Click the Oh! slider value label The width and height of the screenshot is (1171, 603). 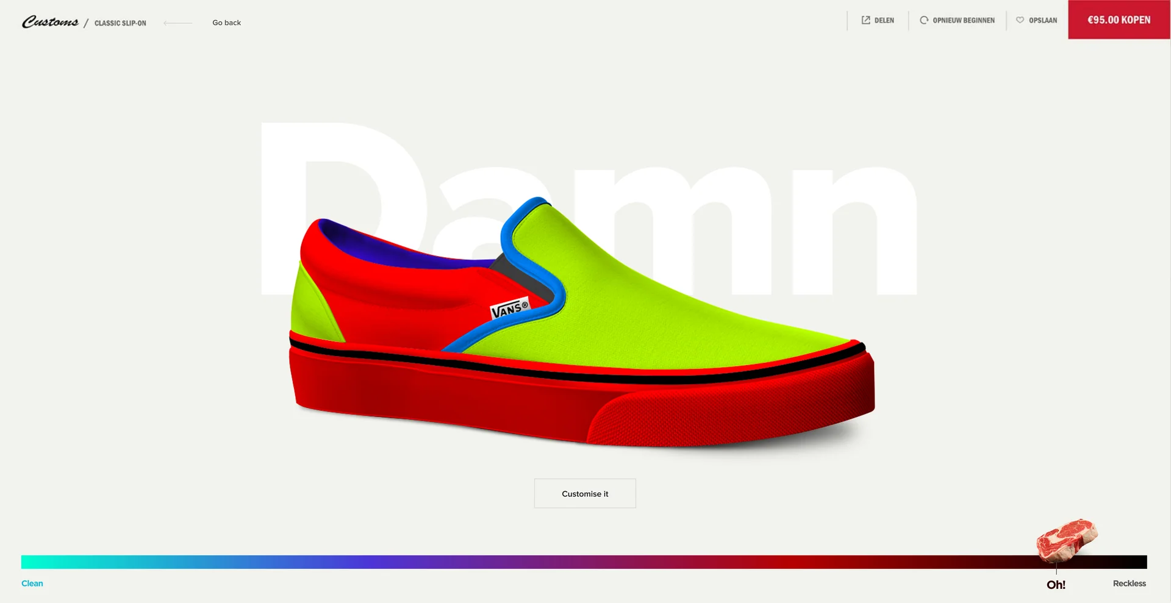pyautogui.click(x=1056, y=585)
